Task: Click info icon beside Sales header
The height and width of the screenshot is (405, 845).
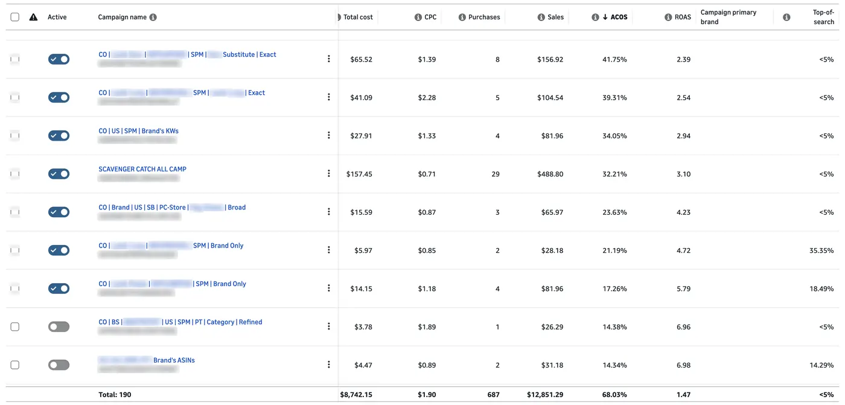Action: pos(541,17)
